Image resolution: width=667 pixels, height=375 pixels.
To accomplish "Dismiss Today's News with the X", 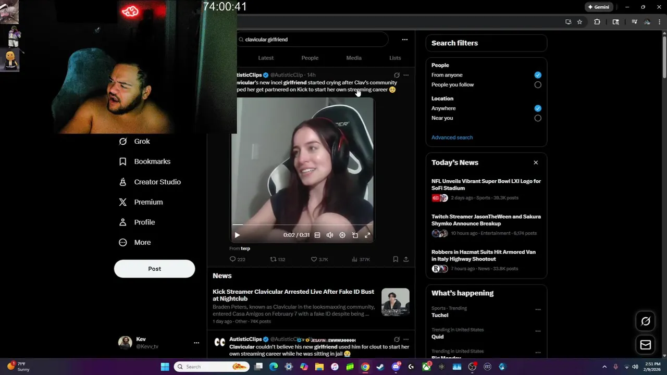I will 536,162.
